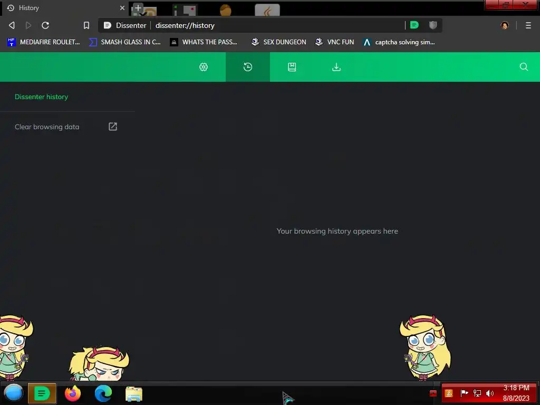
Task: Open File Explorer from taskbar
Action: 134,393
